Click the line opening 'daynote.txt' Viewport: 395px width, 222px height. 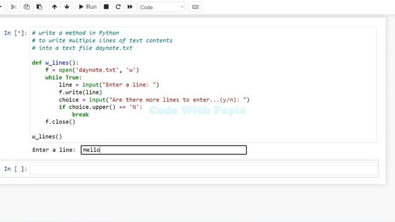click(x=92, y=70)
